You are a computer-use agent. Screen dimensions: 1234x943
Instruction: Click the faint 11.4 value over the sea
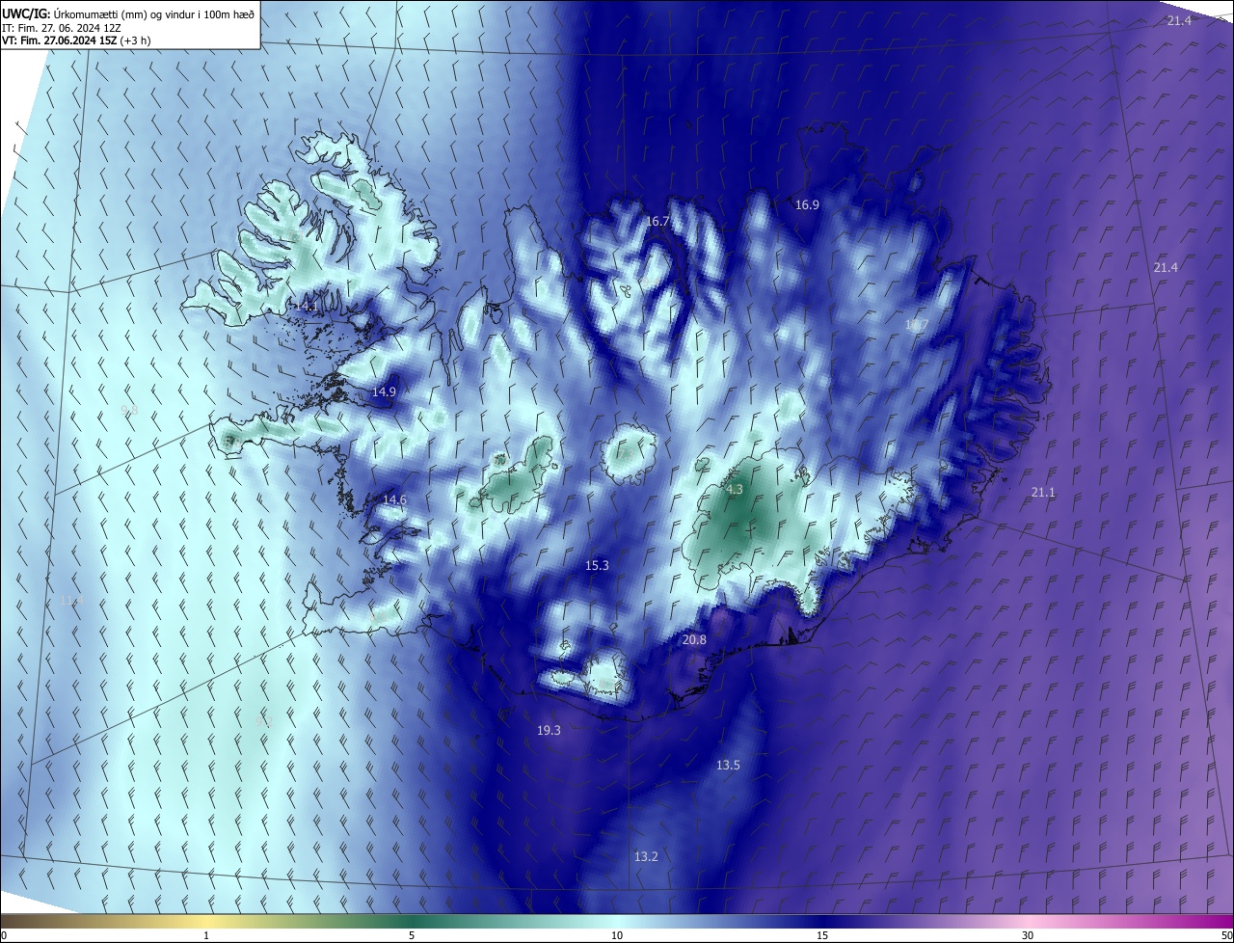coord(71,600)
